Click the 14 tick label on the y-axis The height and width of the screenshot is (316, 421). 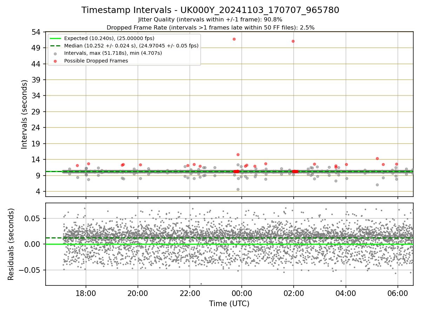point(36,159)
